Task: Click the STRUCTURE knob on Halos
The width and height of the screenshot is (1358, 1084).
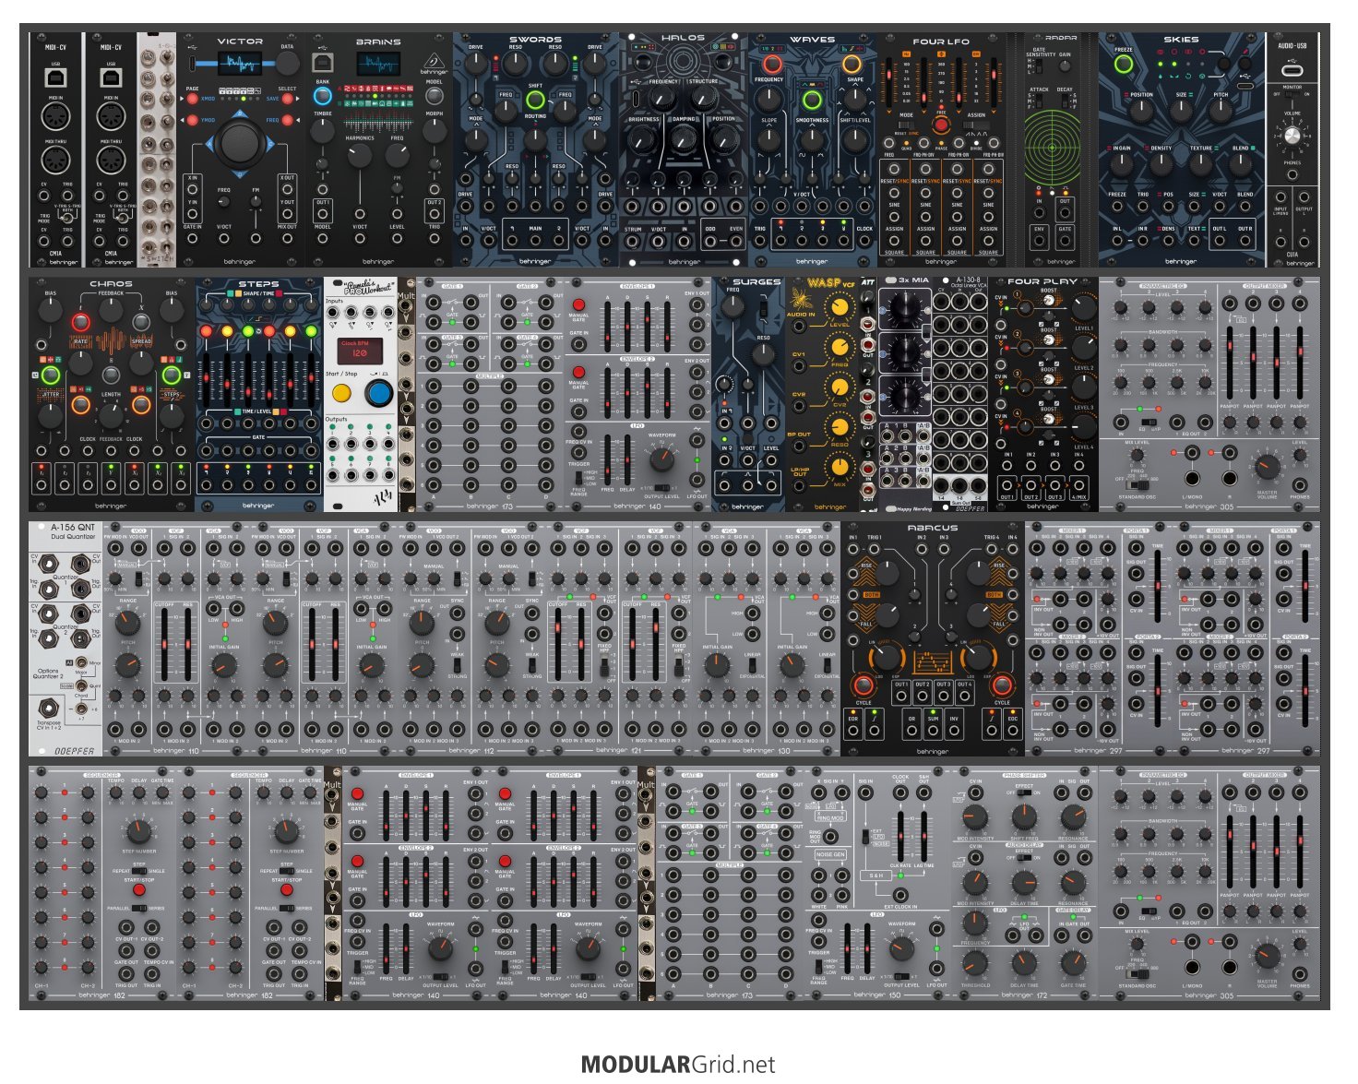Action: [x=702, y=100]
